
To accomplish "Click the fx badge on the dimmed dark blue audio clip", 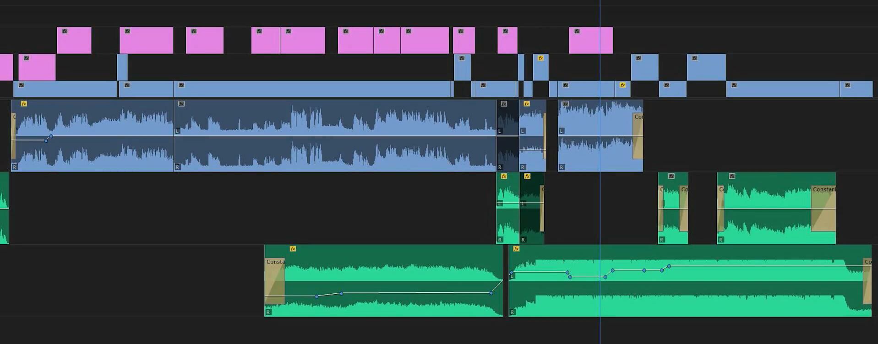I will click(x=504, y=104).
